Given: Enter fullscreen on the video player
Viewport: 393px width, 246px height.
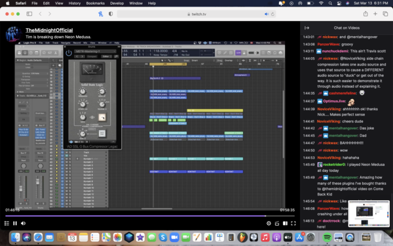Looking at the screenshot, I should tap(293, 223).
